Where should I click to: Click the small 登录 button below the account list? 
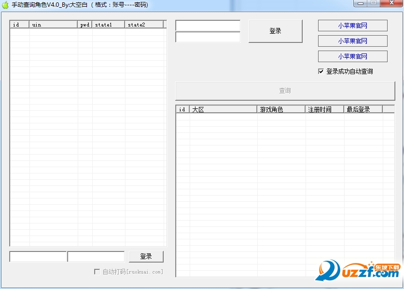[x=146, y=257]
